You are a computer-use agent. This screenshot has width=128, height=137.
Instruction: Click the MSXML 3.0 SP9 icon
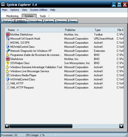click(x=8, y=43)
